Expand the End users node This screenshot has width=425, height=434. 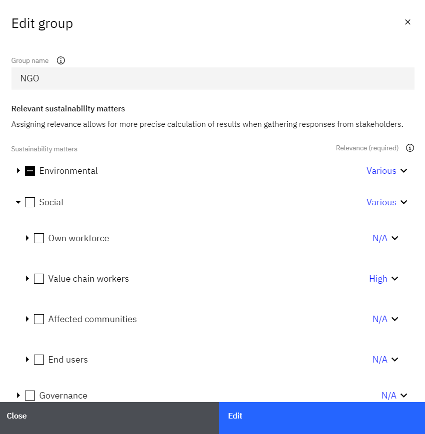tap(27, 359)
